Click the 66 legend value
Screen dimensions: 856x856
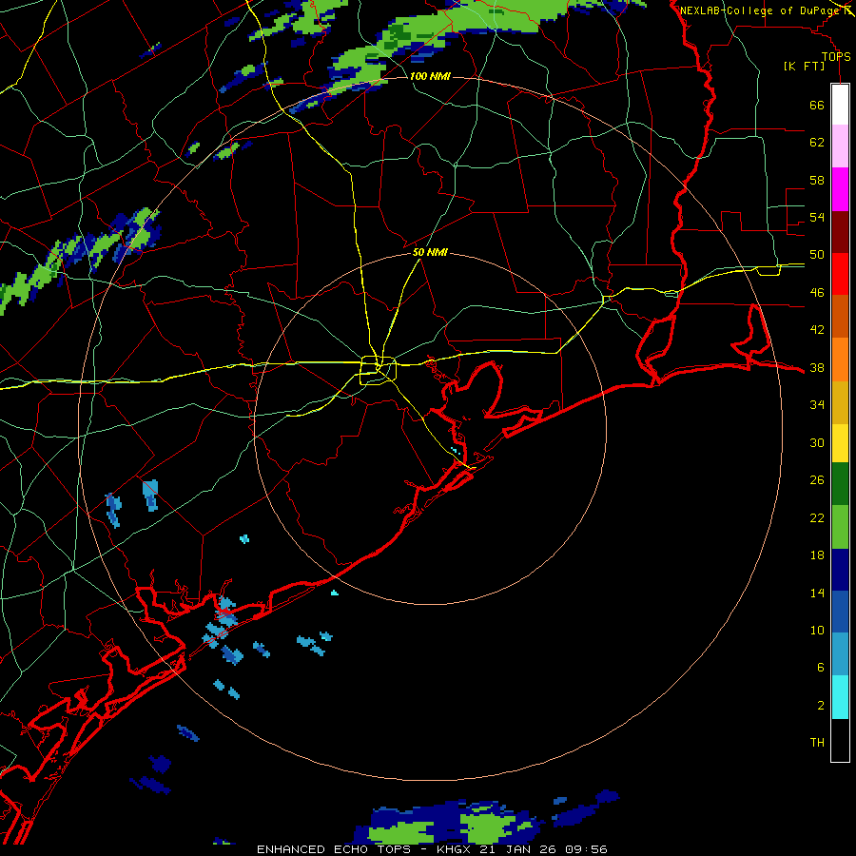coord(817,105)
